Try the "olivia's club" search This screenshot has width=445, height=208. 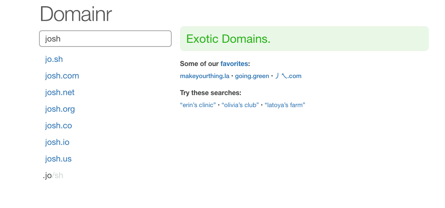coord(240,105)
